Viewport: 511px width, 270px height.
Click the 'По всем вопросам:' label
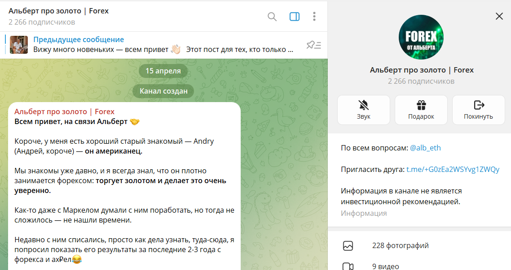(374, 148)
